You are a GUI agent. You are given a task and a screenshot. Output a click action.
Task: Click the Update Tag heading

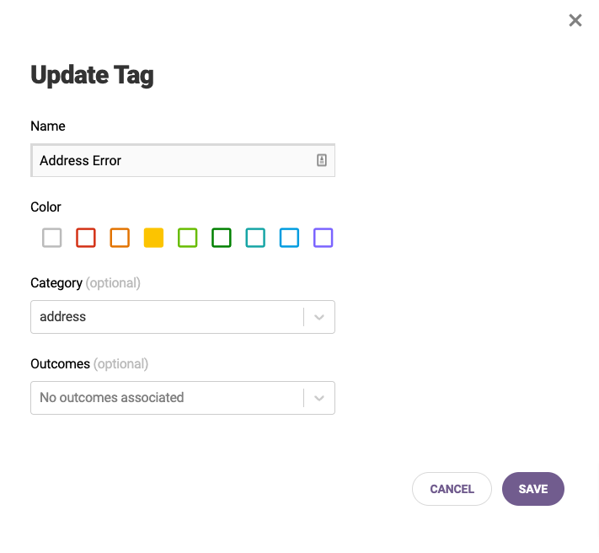tap(92, 75)
